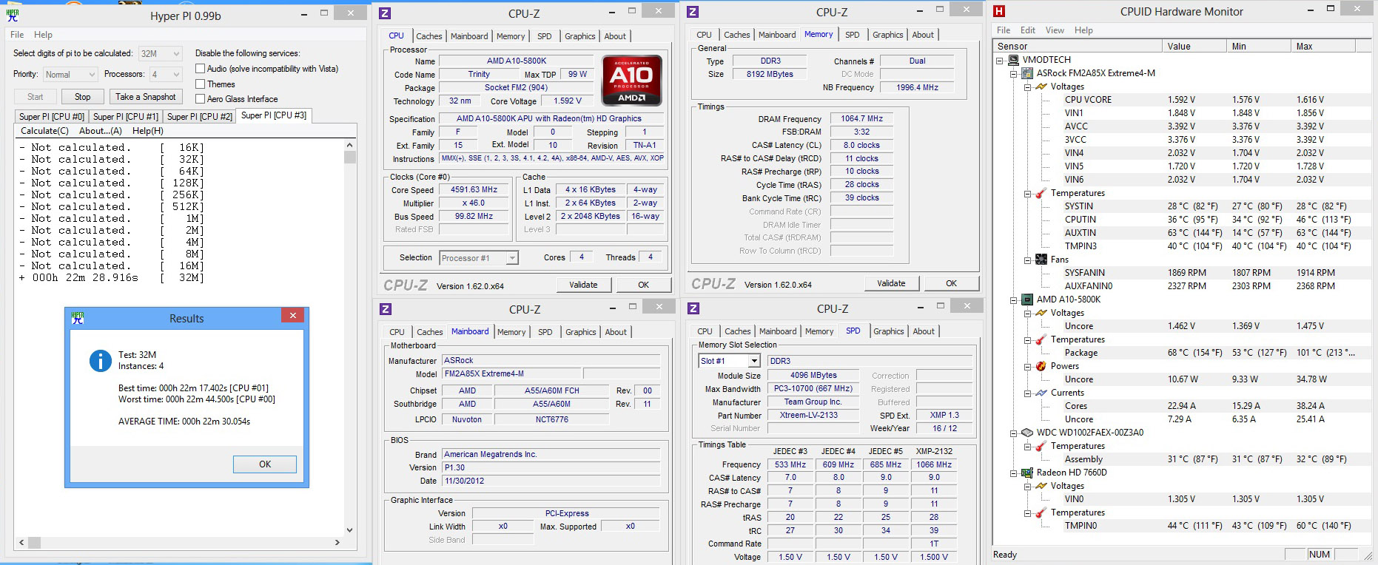1378x565 pixels.
Task: Open the View menu in Hardware Monitor
Action: pyautogui.click(x=1055, y=30)
